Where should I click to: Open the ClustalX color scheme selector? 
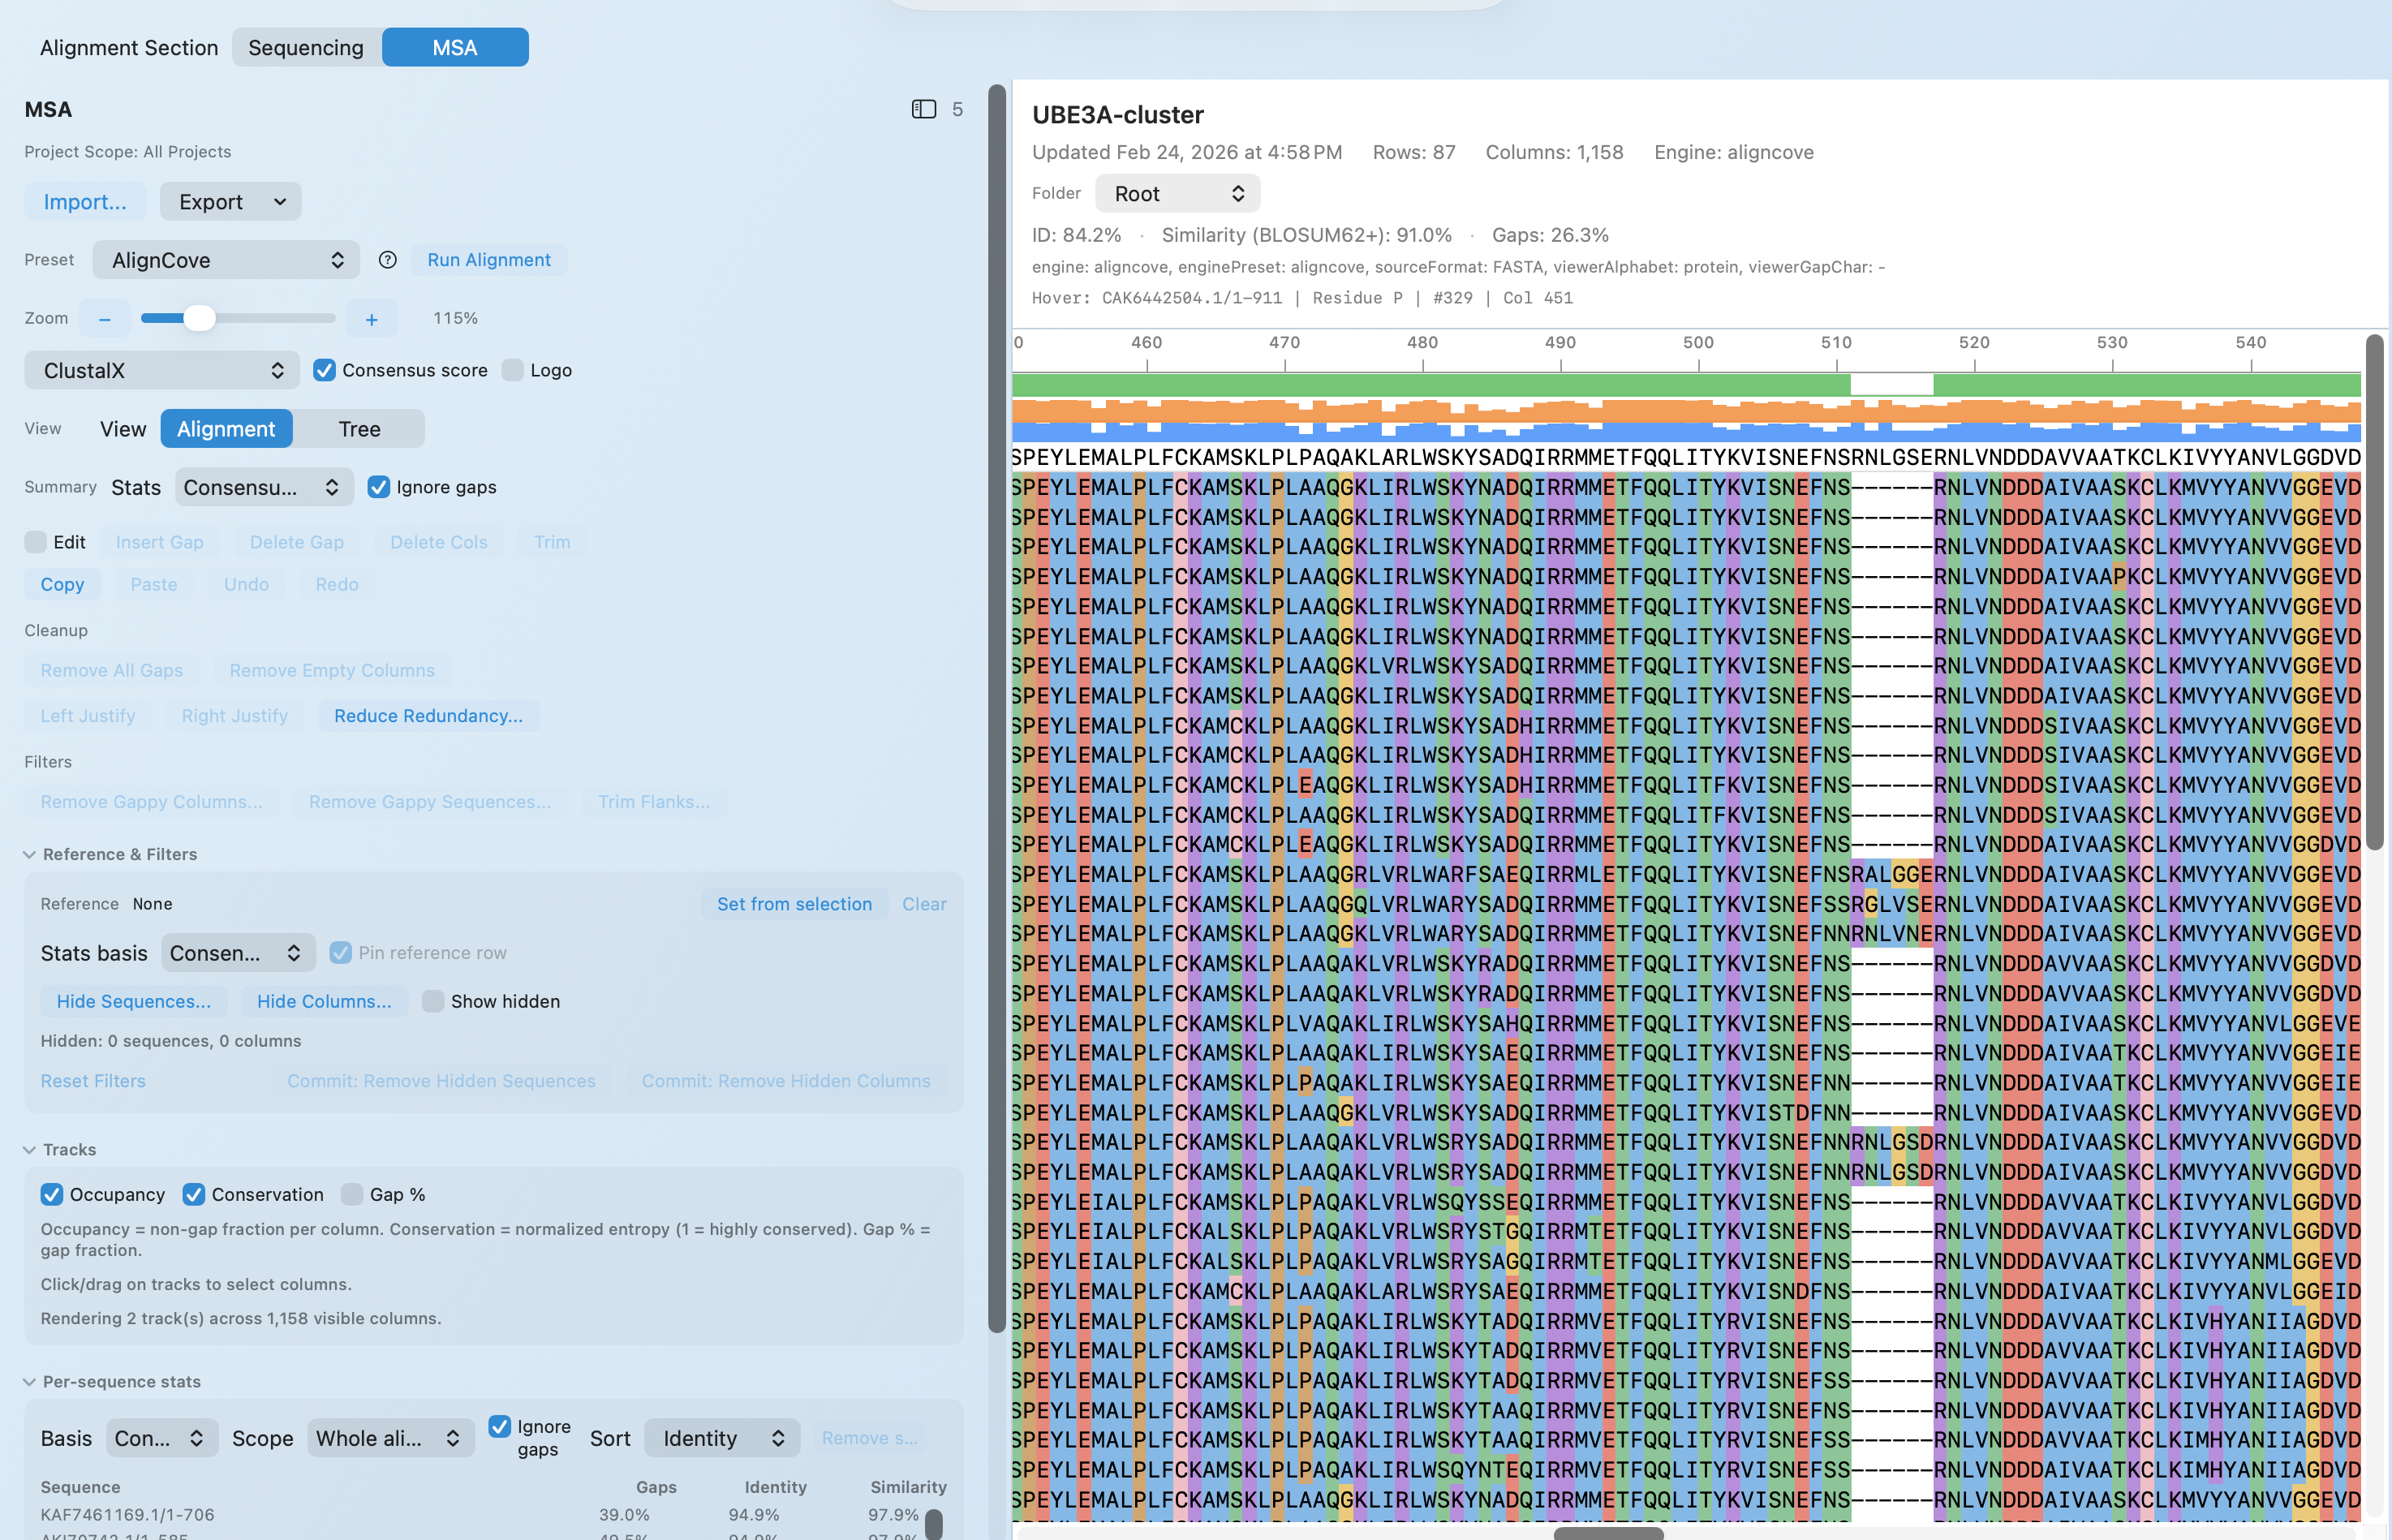160,370
